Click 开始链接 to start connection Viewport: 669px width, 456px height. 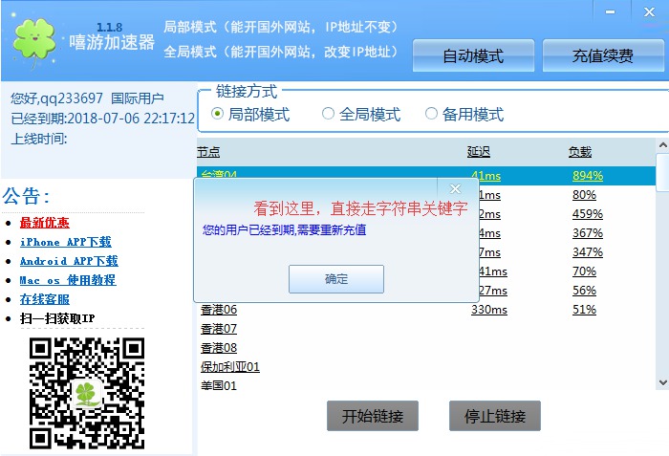(x=373, y=416)
